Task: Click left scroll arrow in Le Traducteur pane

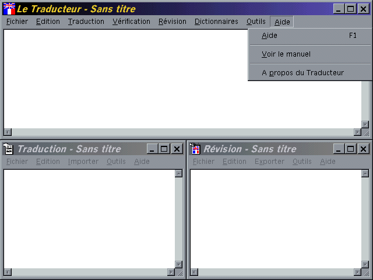Action: click(x=8, y=132)
